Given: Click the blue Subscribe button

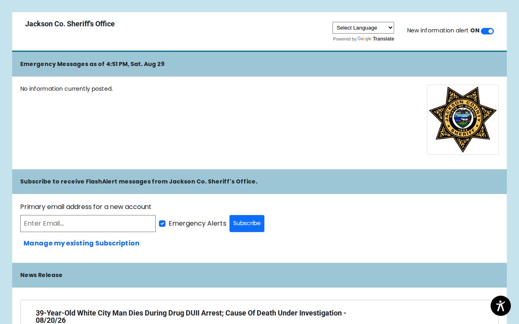Looking at the screenshot, I should pos(247,224).
